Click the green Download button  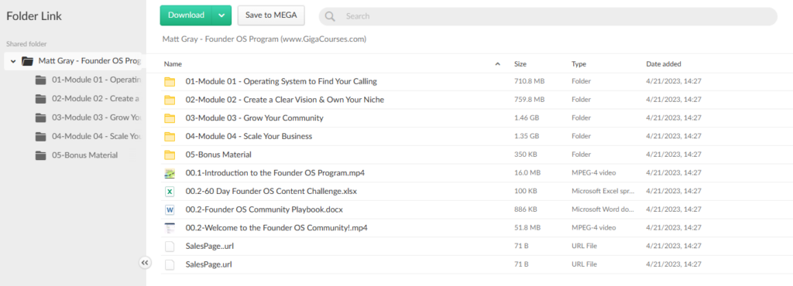click(186, 15)
